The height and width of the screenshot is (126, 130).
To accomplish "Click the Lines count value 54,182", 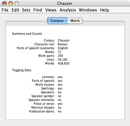I will (x=62, y=59).
